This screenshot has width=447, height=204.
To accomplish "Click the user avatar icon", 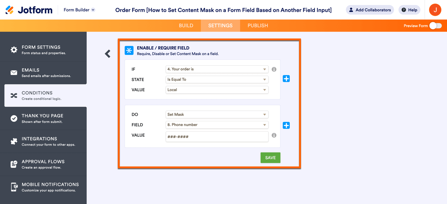I will [435, 10].
